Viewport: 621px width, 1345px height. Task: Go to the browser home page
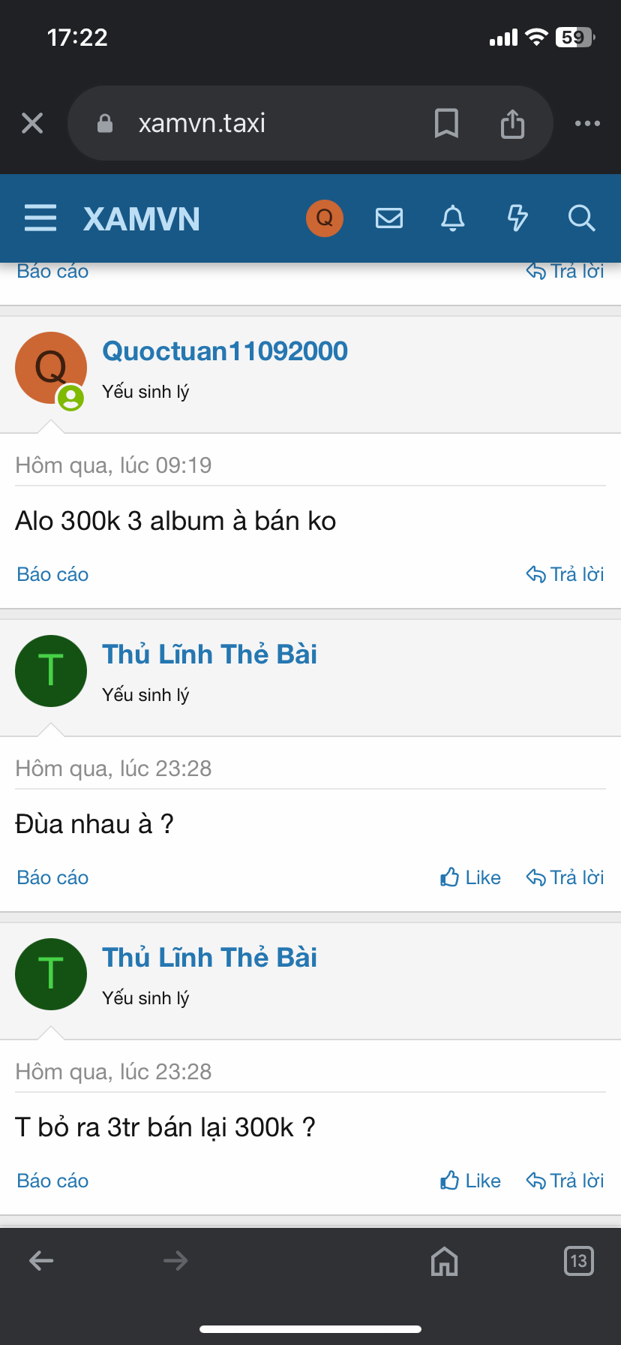click(444, 1260)
